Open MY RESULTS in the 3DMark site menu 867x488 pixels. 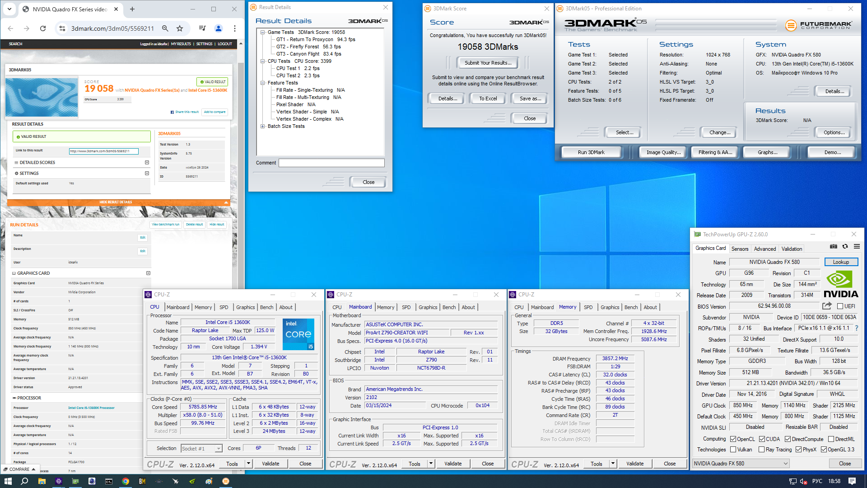coord(181,44)
